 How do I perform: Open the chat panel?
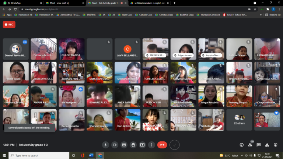(259, 145)
